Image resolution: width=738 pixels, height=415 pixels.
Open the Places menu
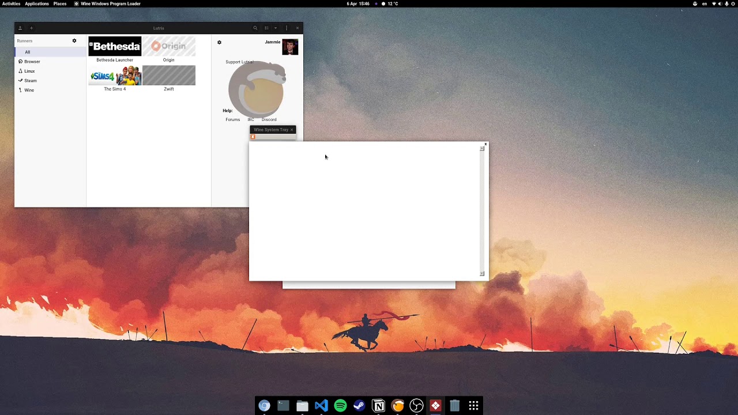60,3
